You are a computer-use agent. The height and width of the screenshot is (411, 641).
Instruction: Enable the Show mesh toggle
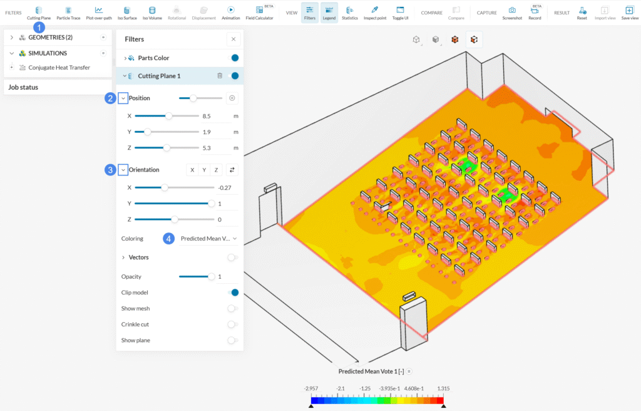coord(232,308)
